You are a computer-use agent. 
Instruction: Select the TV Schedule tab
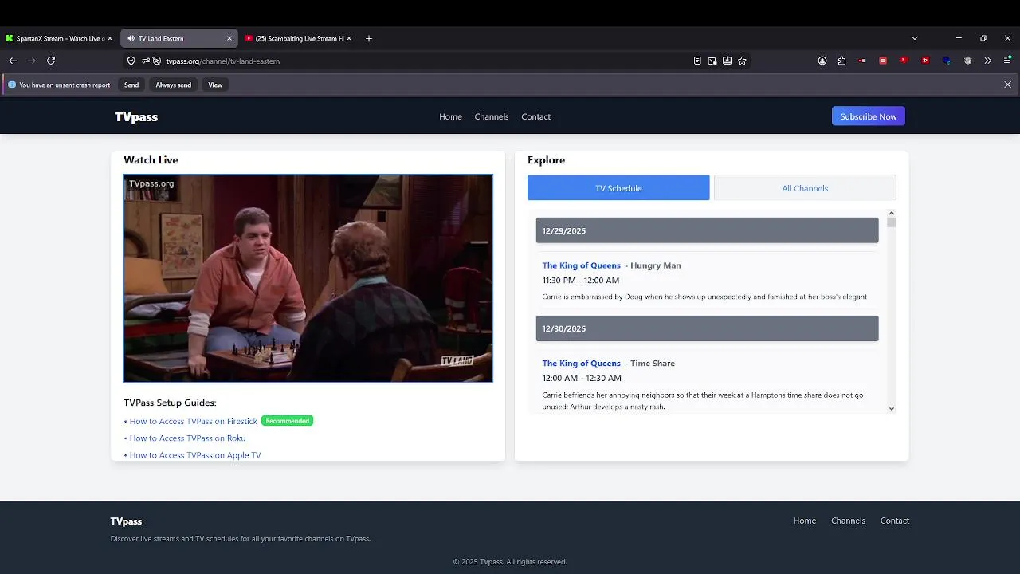tap(618, 188)
